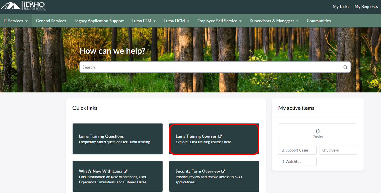The image size is (381, 193).
Task: Open the Luma Training Courses quick link
Action: [214, 139]
